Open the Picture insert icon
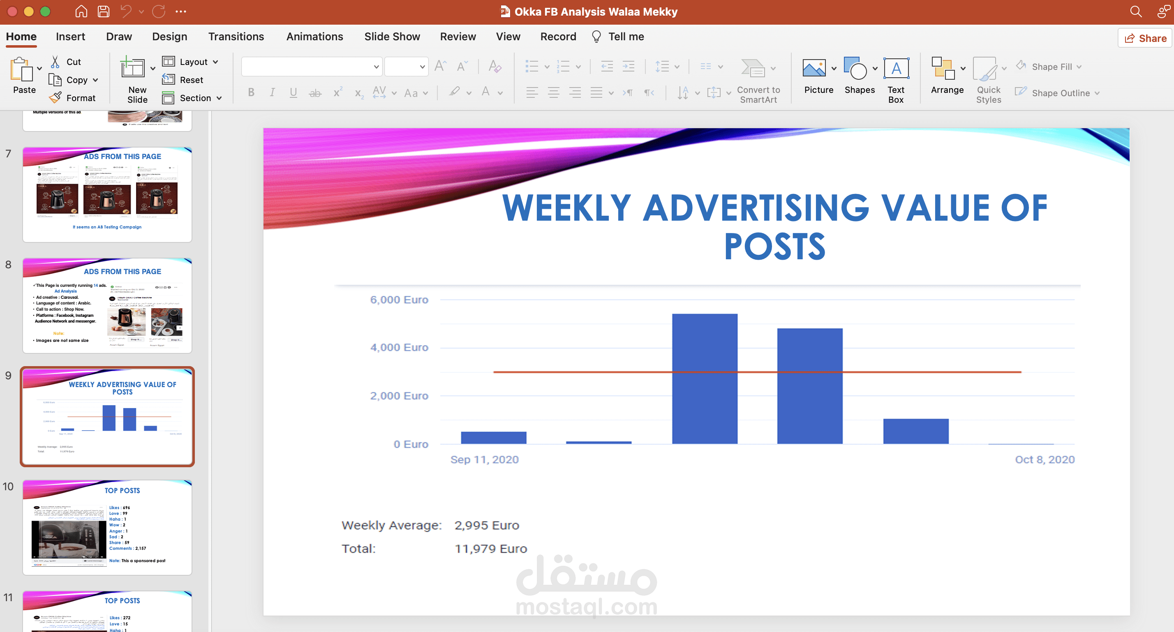This screenshot has height=632, width=1174. [813, 69]
